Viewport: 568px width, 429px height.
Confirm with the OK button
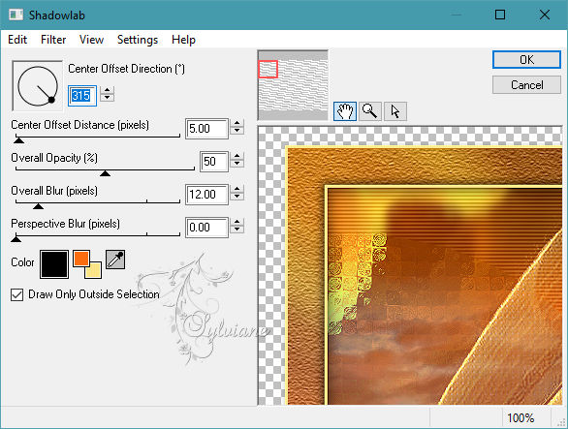coord(526,60)
